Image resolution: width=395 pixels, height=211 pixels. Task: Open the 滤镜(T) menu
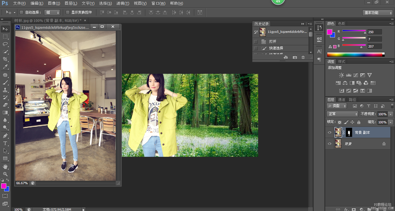click(123, 3)
